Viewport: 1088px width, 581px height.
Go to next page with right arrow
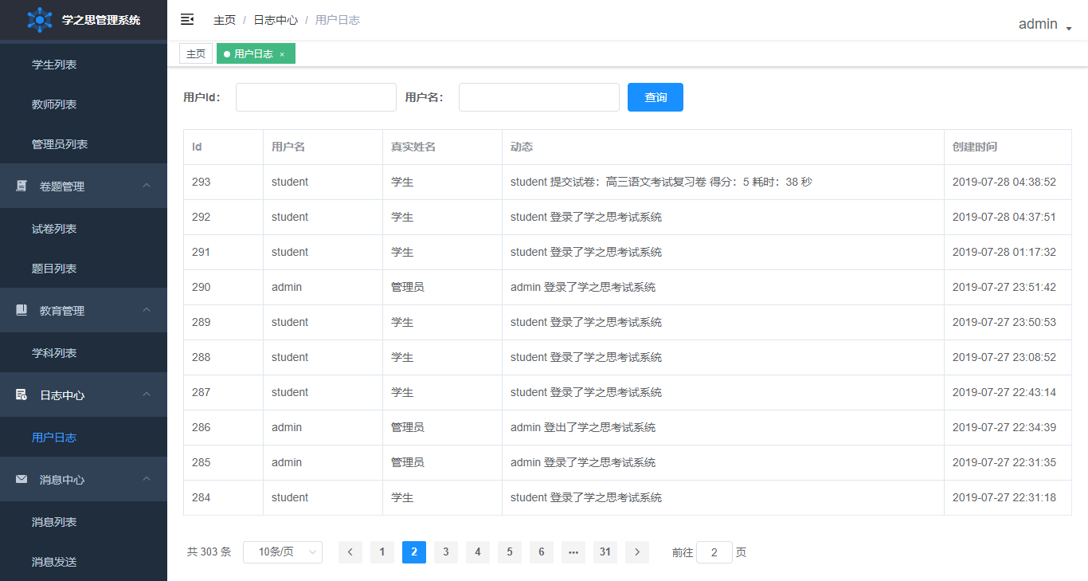[637, 552]
